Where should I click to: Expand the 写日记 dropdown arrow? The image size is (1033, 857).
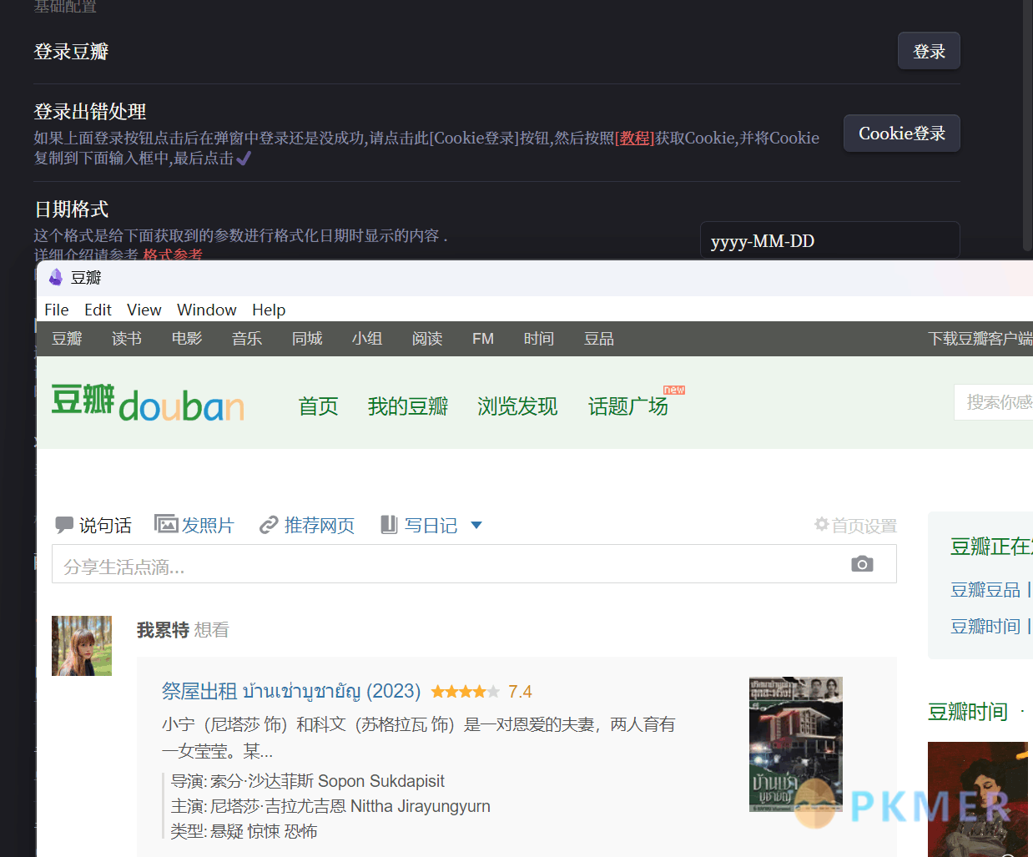click(476, 526)
